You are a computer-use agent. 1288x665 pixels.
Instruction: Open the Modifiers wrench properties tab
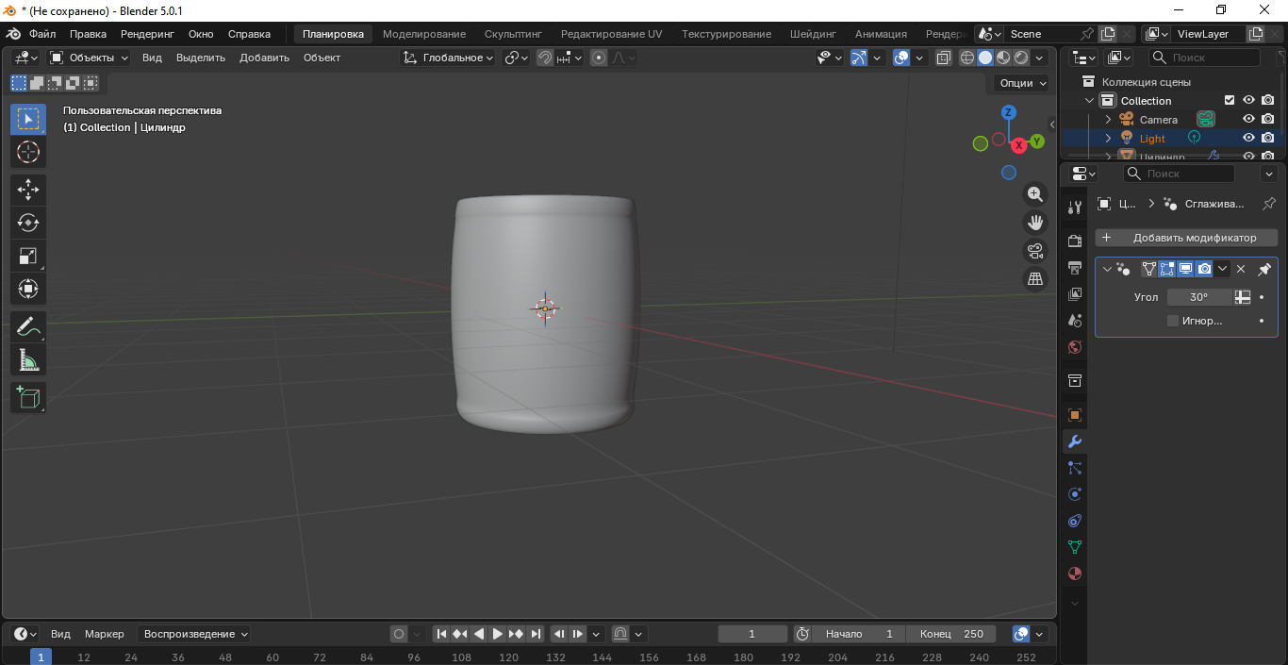pyautogui.click(x=1074, y=441)
